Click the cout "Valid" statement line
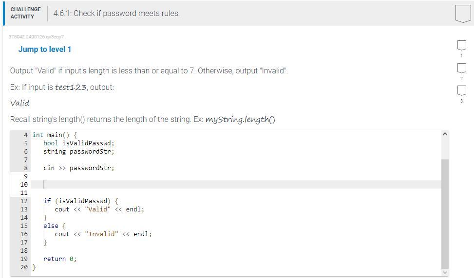 point(99,209)
